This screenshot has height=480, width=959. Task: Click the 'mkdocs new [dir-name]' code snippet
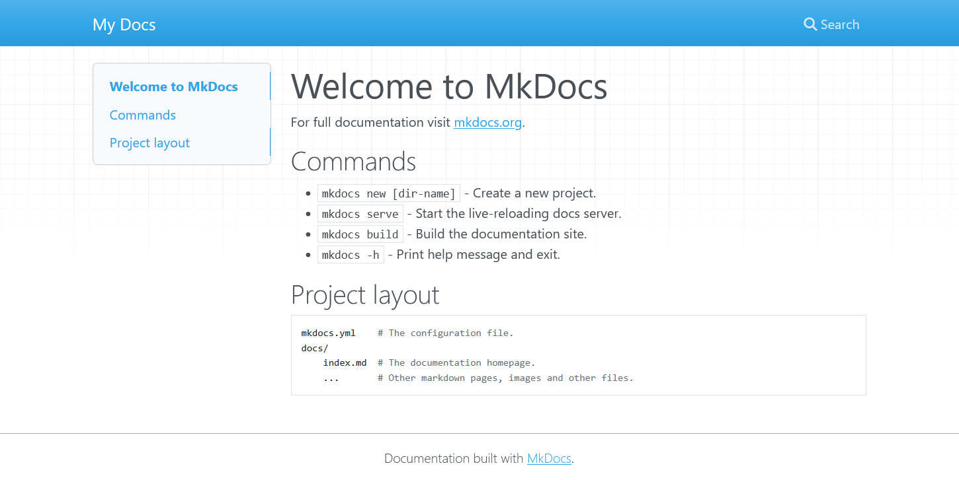(388, 193)
